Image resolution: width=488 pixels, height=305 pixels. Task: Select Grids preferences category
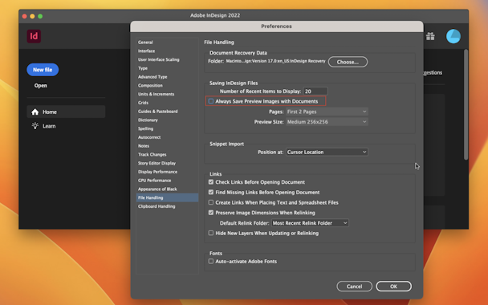[x=143, y=103]
